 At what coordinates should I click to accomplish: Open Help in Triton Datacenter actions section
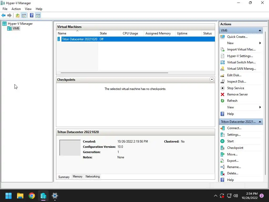coord(230,180)
